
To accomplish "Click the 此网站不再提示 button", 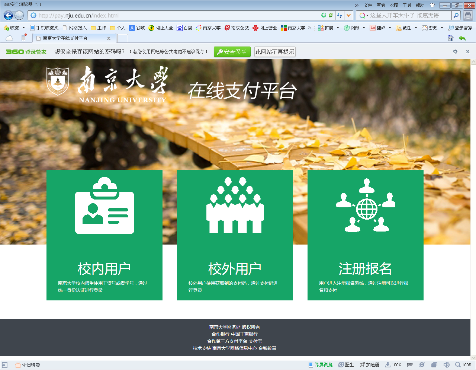I will tap(274, 52).
